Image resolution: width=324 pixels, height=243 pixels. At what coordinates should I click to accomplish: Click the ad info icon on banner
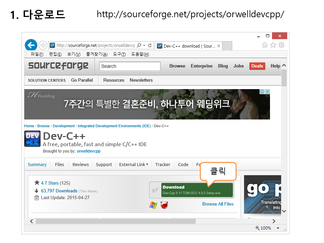click(x=262, y=91)
